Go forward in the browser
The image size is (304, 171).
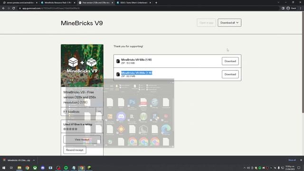click(9, 8)
